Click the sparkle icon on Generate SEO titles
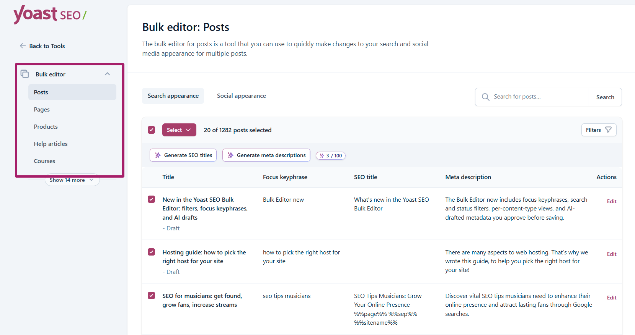Image resolution: width=635 pixels, height=335 pixels. [x=158, y=155]
